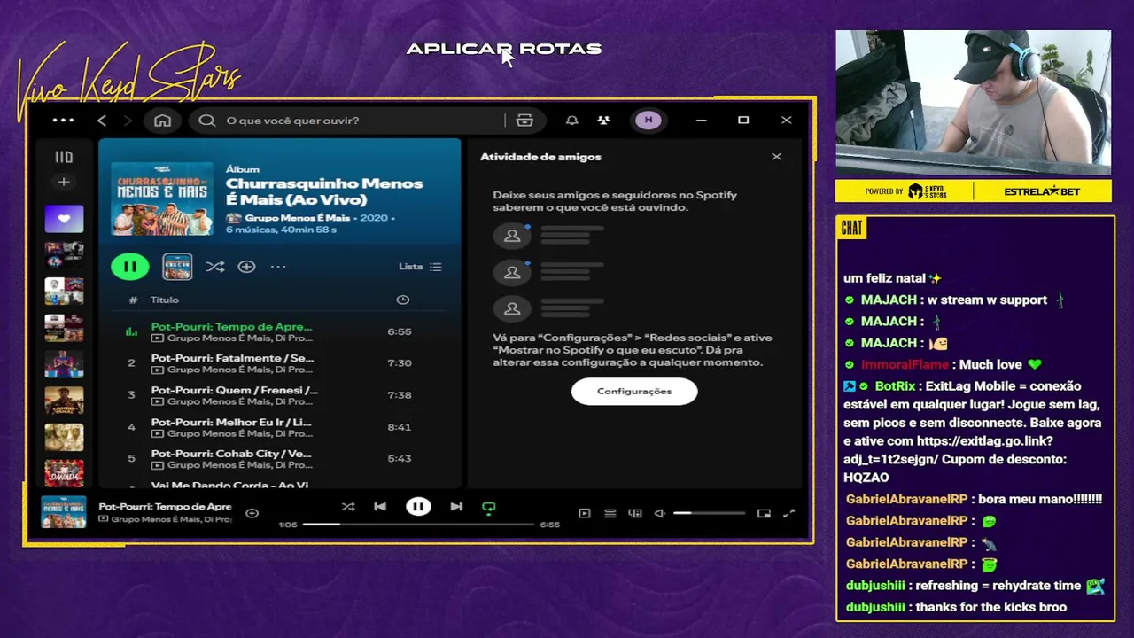
Task: Click the ESTRELA BET sponsor banner
Action: coord(1042,191)
